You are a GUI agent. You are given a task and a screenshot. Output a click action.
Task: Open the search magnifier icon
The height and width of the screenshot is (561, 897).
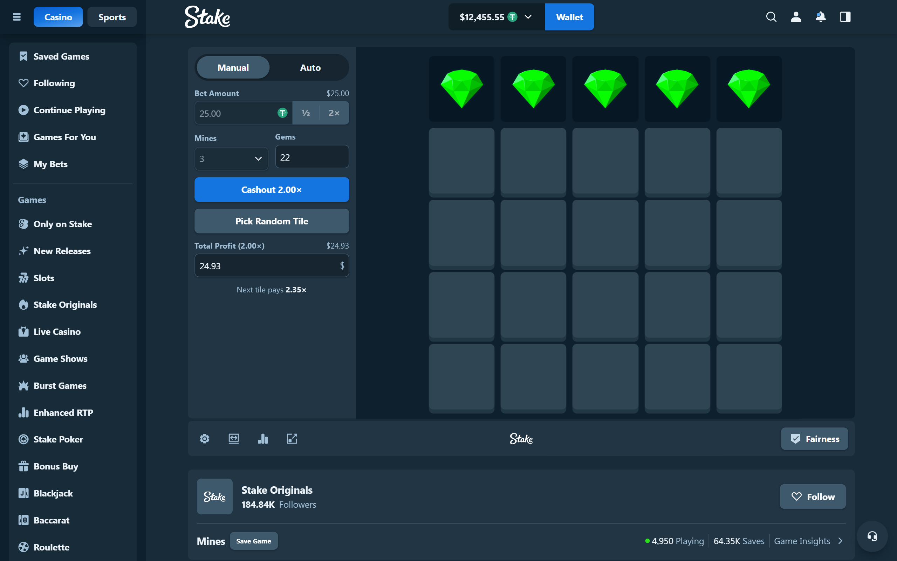click(771, 17)
